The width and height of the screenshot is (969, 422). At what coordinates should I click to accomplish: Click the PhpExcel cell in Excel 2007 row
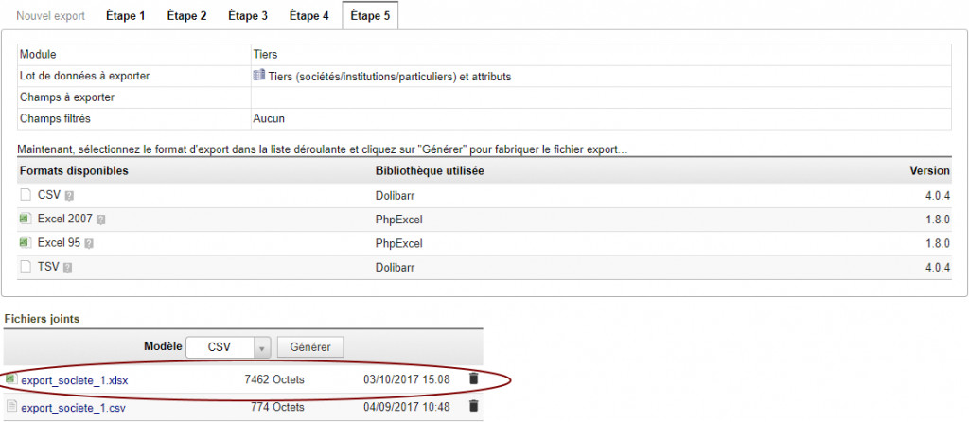tap(399, 220)
